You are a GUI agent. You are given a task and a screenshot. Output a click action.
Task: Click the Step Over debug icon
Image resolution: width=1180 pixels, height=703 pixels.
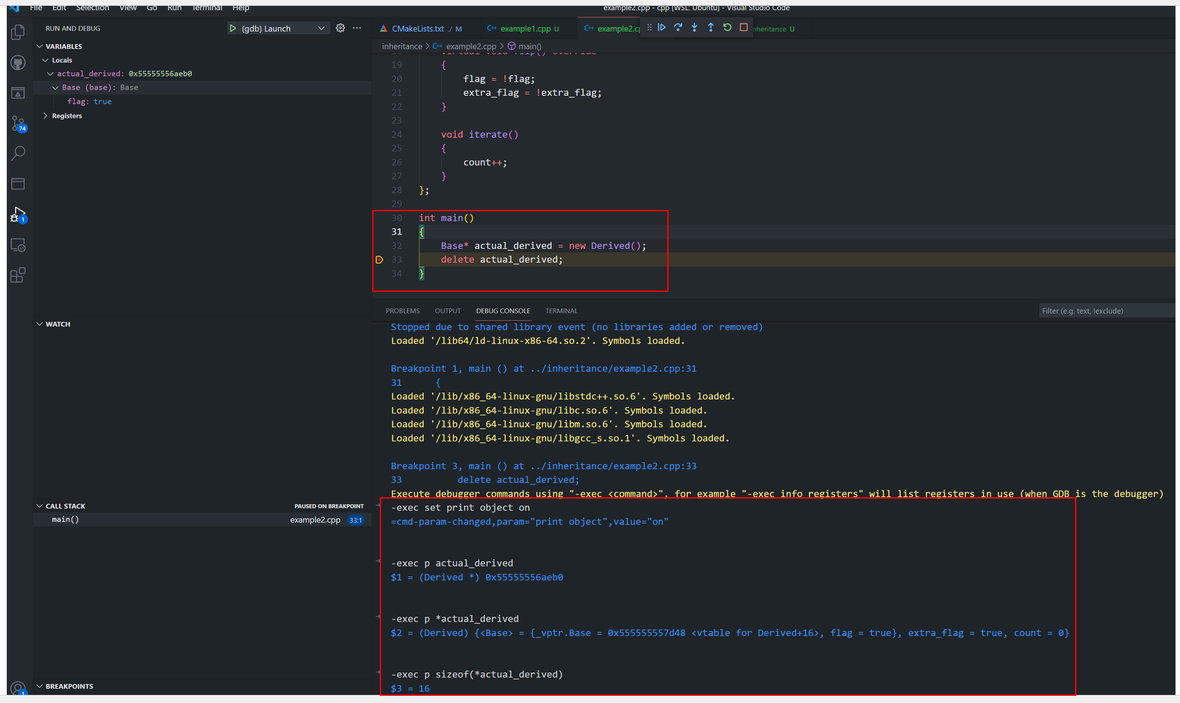point(678,28)
